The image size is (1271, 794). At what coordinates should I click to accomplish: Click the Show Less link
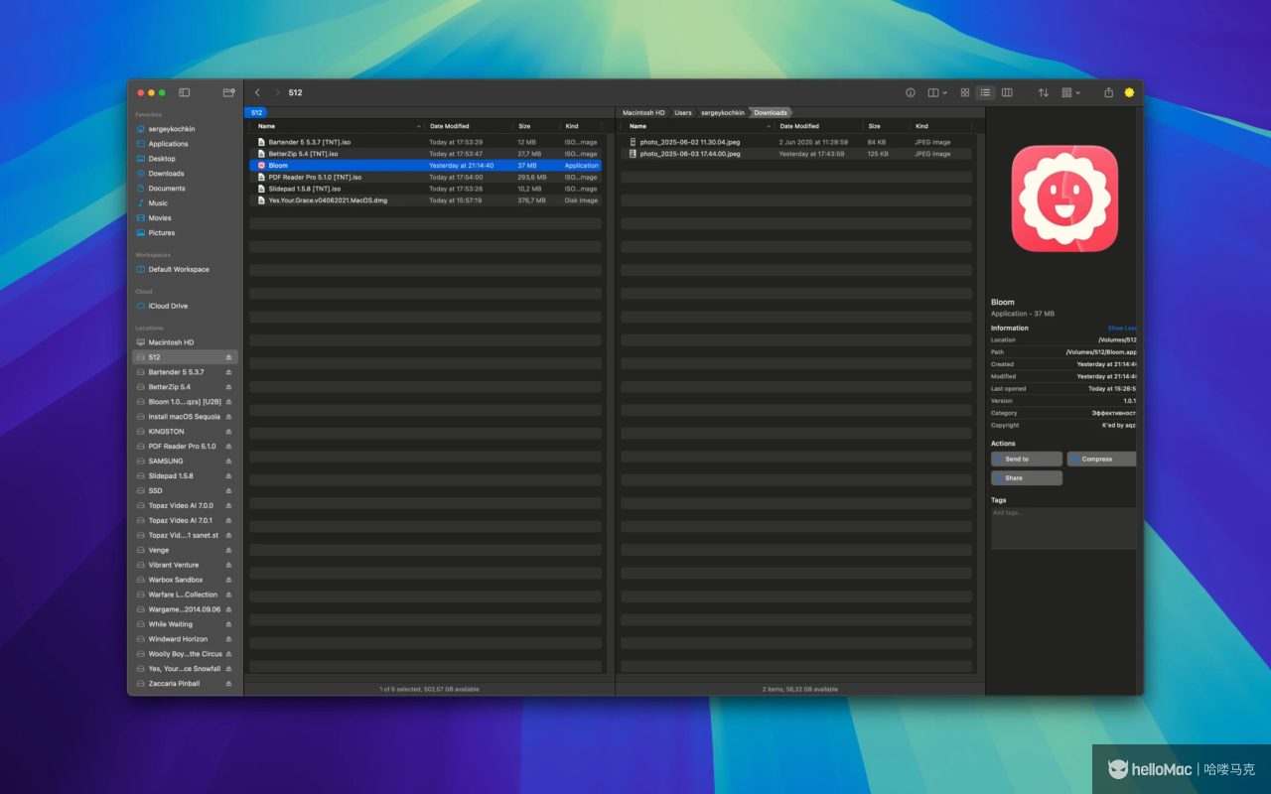pos(1122,329)
